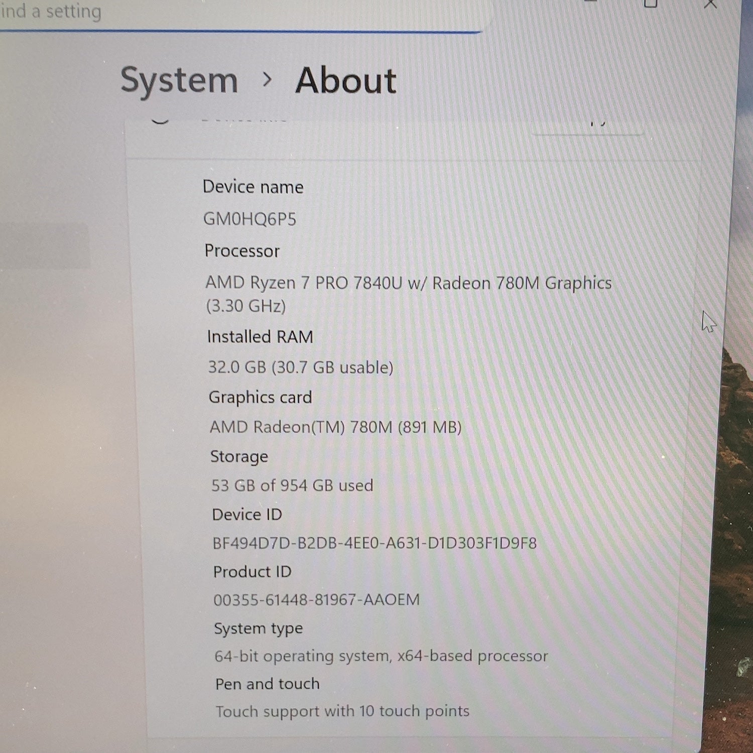This screenshot has width=753, height=753.
Task: Click the About heading in breadcrumb
Action: pos(346,80)
